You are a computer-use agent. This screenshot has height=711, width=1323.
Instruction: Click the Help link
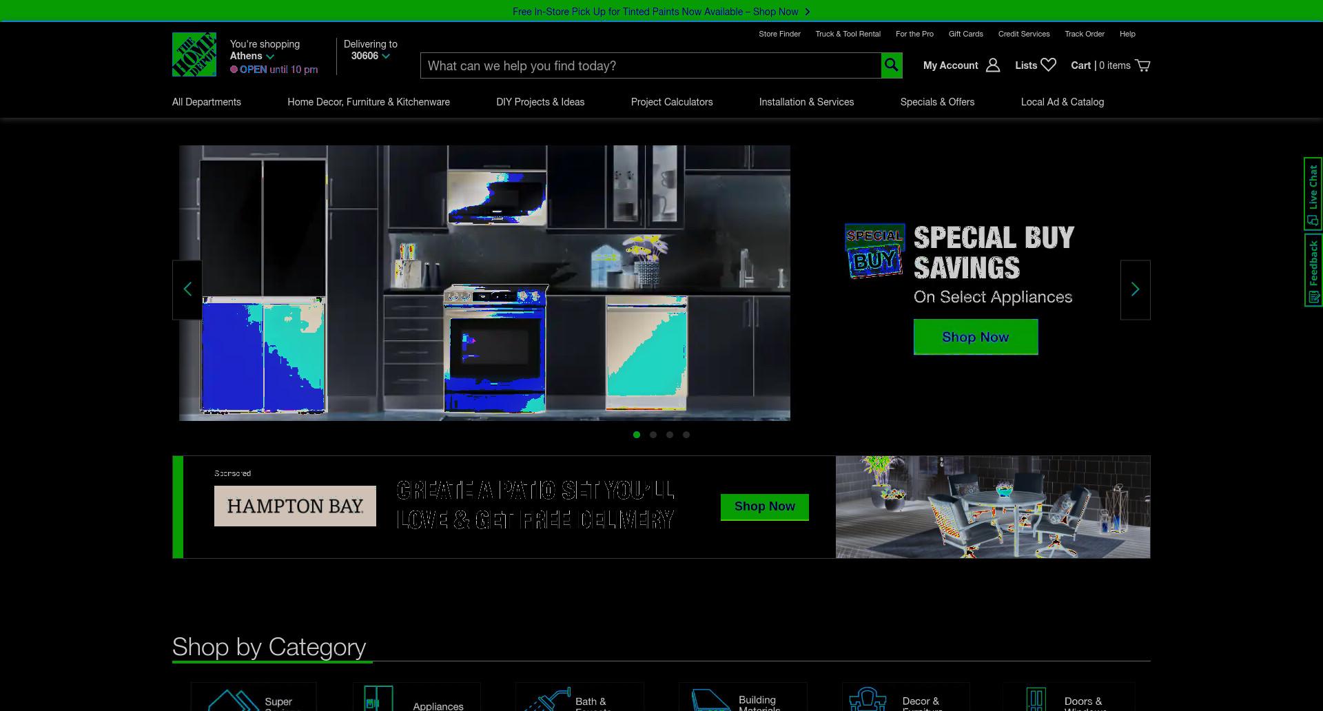pos(1127,34)
